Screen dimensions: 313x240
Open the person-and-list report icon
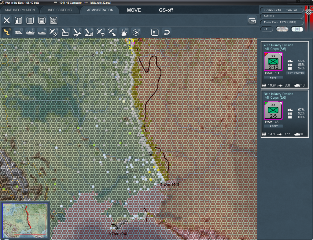click(18, 20)
